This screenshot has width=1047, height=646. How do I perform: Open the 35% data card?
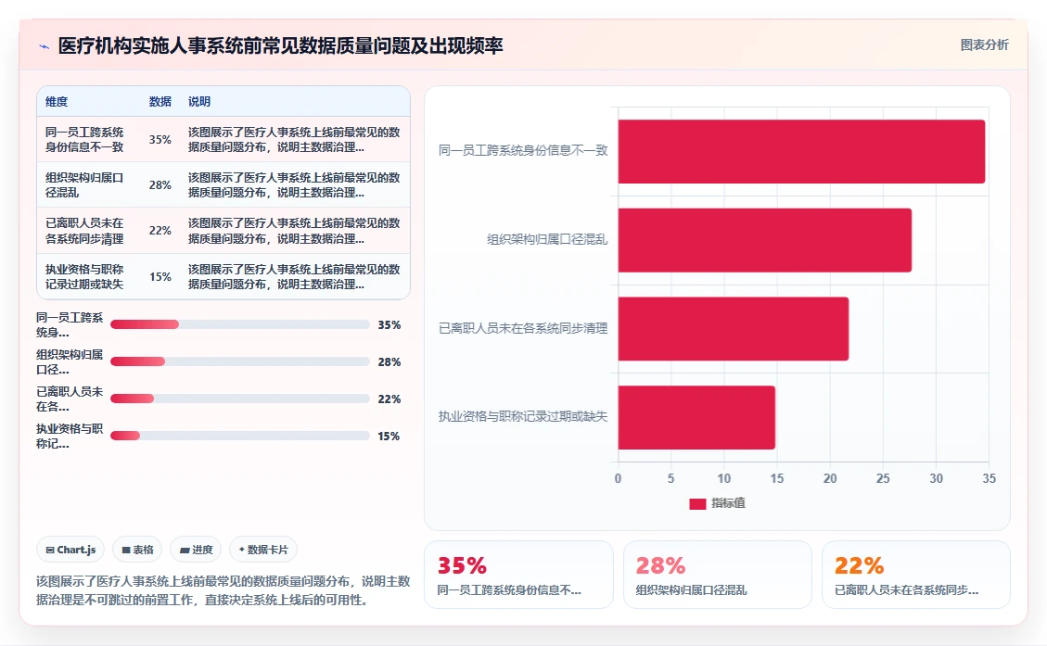pos(518,575)
